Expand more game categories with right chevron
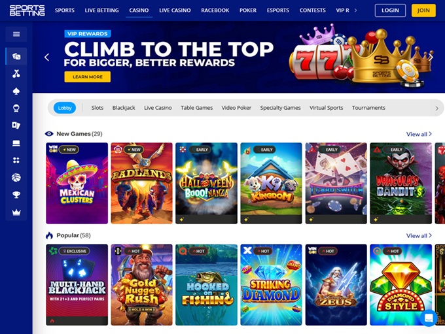 click(436, 109)
